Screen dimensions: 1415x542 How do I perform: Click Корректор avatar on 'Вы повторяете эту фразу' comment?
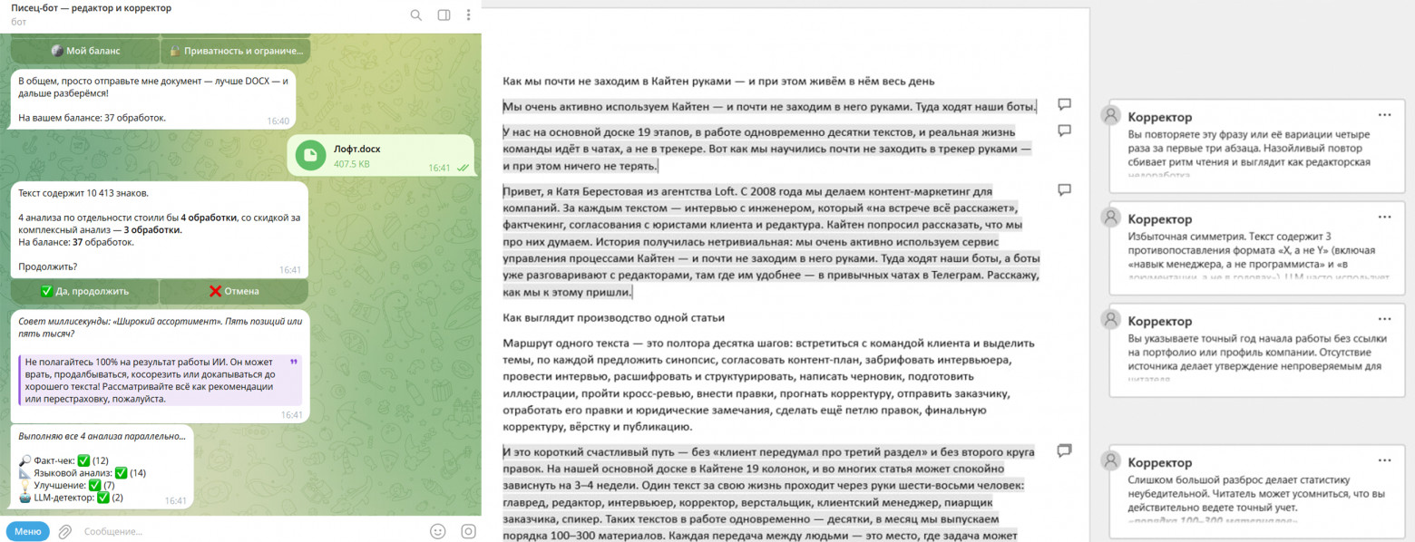(1109, 116)
